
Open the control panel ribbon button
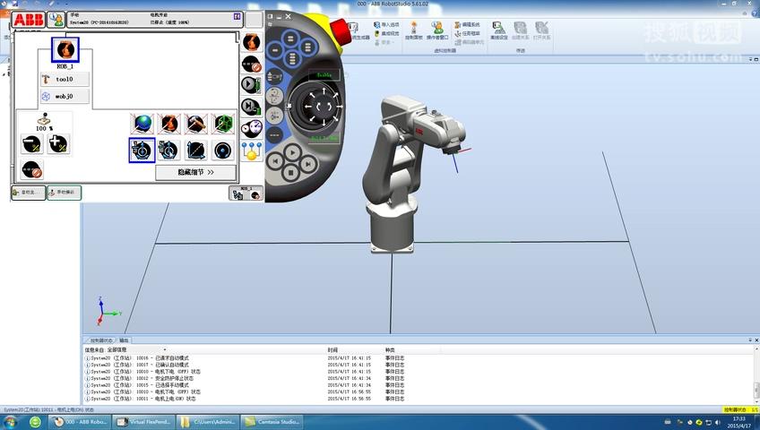pos(413,30)
